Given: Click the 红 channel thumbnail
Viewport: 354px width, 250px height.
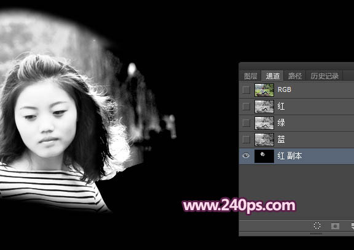Looking at the screenshot, I should (264, 107).
